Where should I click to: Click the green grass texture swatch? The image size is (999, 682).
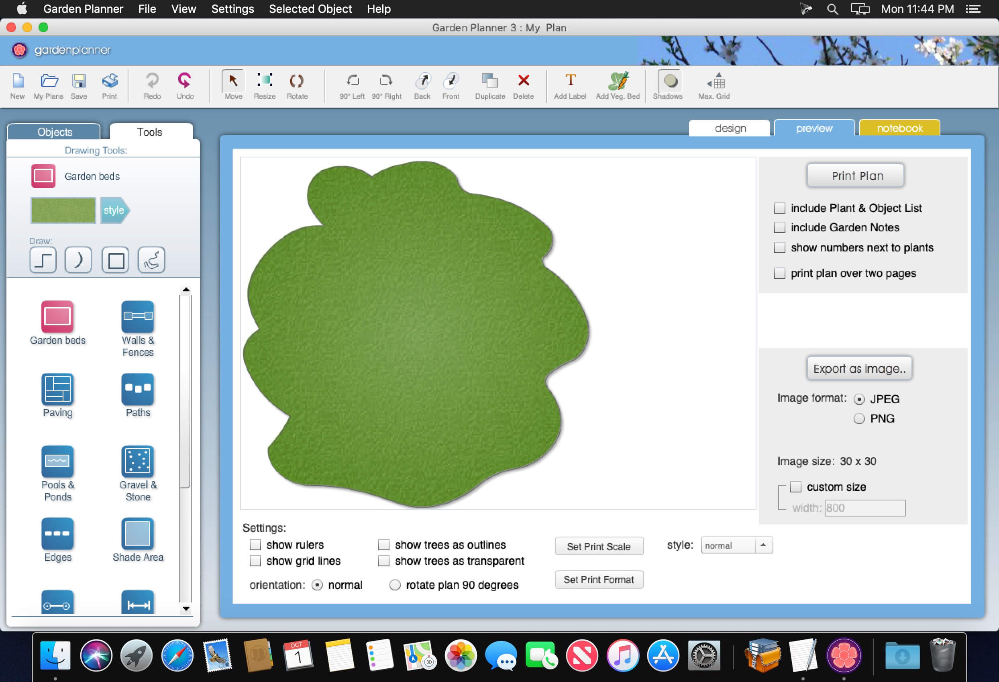(x=63, y=210)
